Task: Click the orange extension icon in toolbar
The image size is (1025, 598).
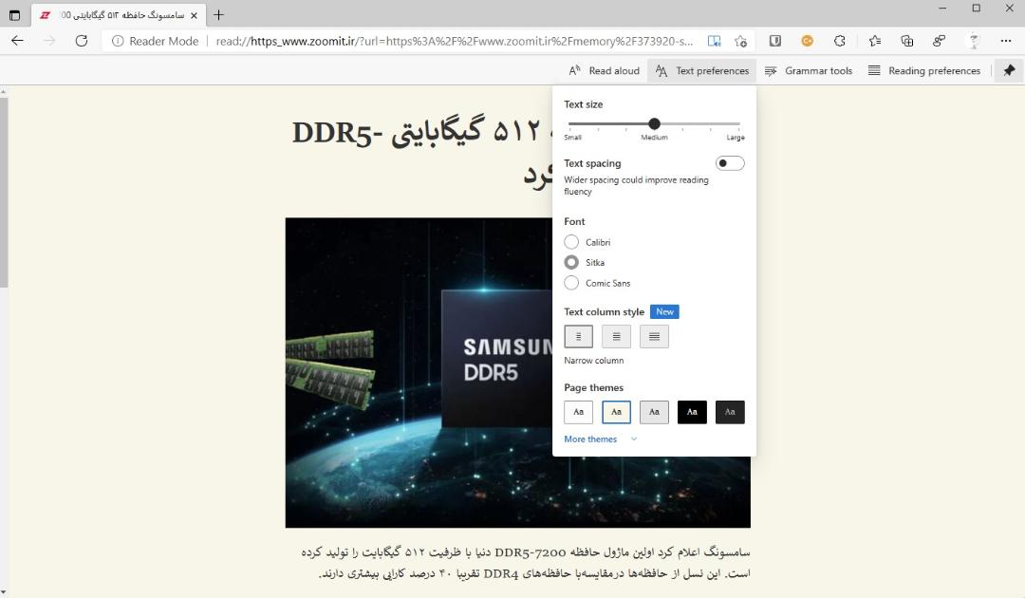Action: (x=808, y=41)
